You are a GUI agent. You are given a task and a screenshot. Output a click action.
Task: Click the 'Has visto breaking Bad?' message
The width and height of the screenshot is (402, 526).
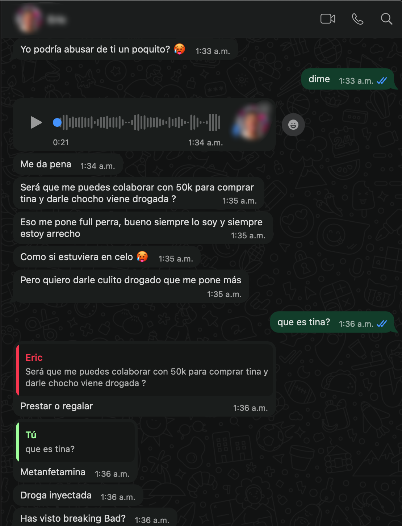click(x=95, y=518)
